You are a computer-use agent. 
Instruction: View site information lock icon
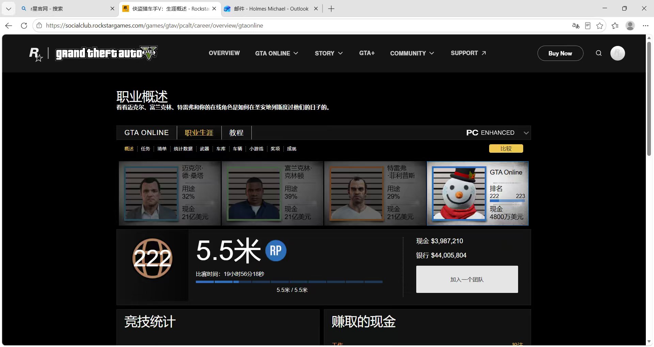pyautogui.click(x=39, y=26)
